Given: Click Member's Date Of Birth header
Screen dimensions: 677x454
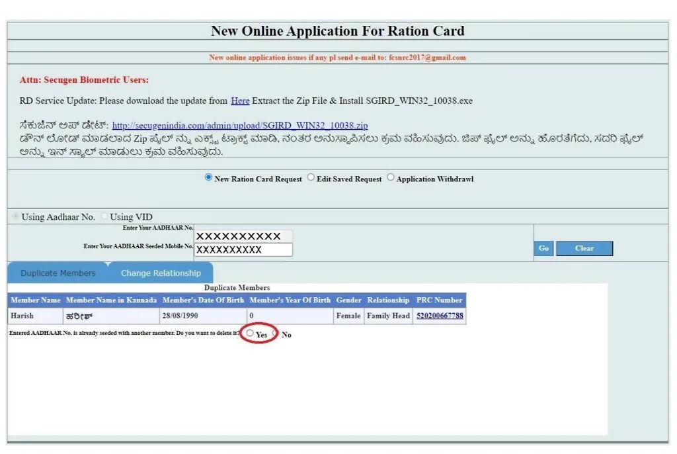Looking at the screenshot, I should [x=203, y=300].
